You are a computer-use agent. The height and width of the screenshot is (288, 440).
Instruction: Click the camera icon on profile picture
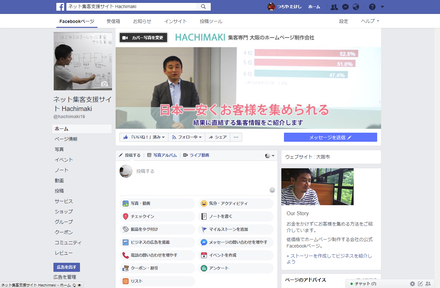click(105, 84)
